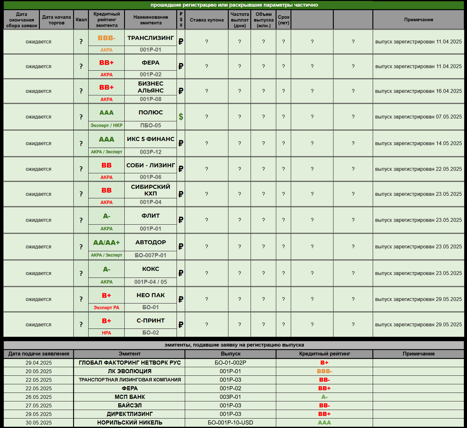Click the Ставка купона column header
This screenshot has width=467, height=428.
(x=207, y=20)
